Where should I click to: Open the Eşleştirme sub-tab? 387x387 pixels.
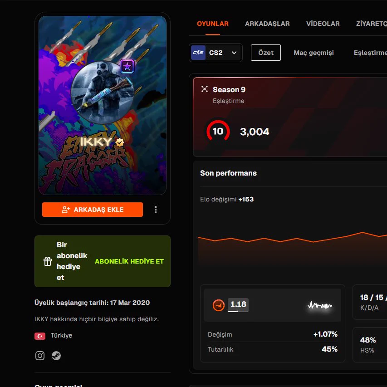pyautogui.click(x=370, y=53)
